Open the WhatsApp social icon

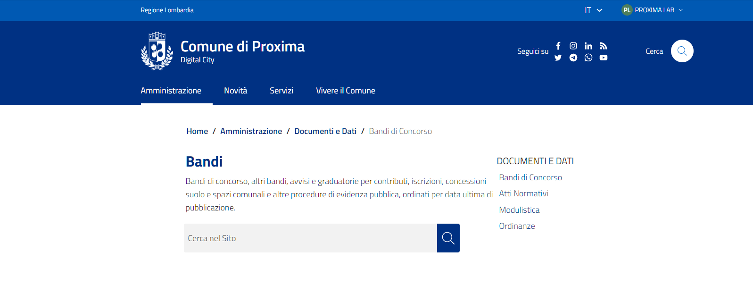point(588,58)
